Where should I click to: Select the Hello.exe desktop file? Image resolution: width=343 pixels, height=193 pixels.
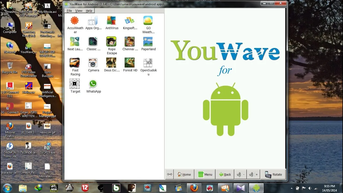click(29, 88)
